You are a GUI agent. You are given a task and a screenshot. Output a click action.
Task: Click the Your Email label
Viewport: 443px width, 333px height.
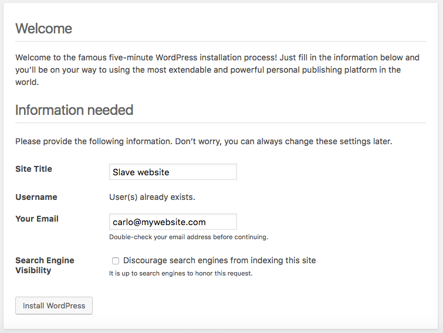point(37,219)
